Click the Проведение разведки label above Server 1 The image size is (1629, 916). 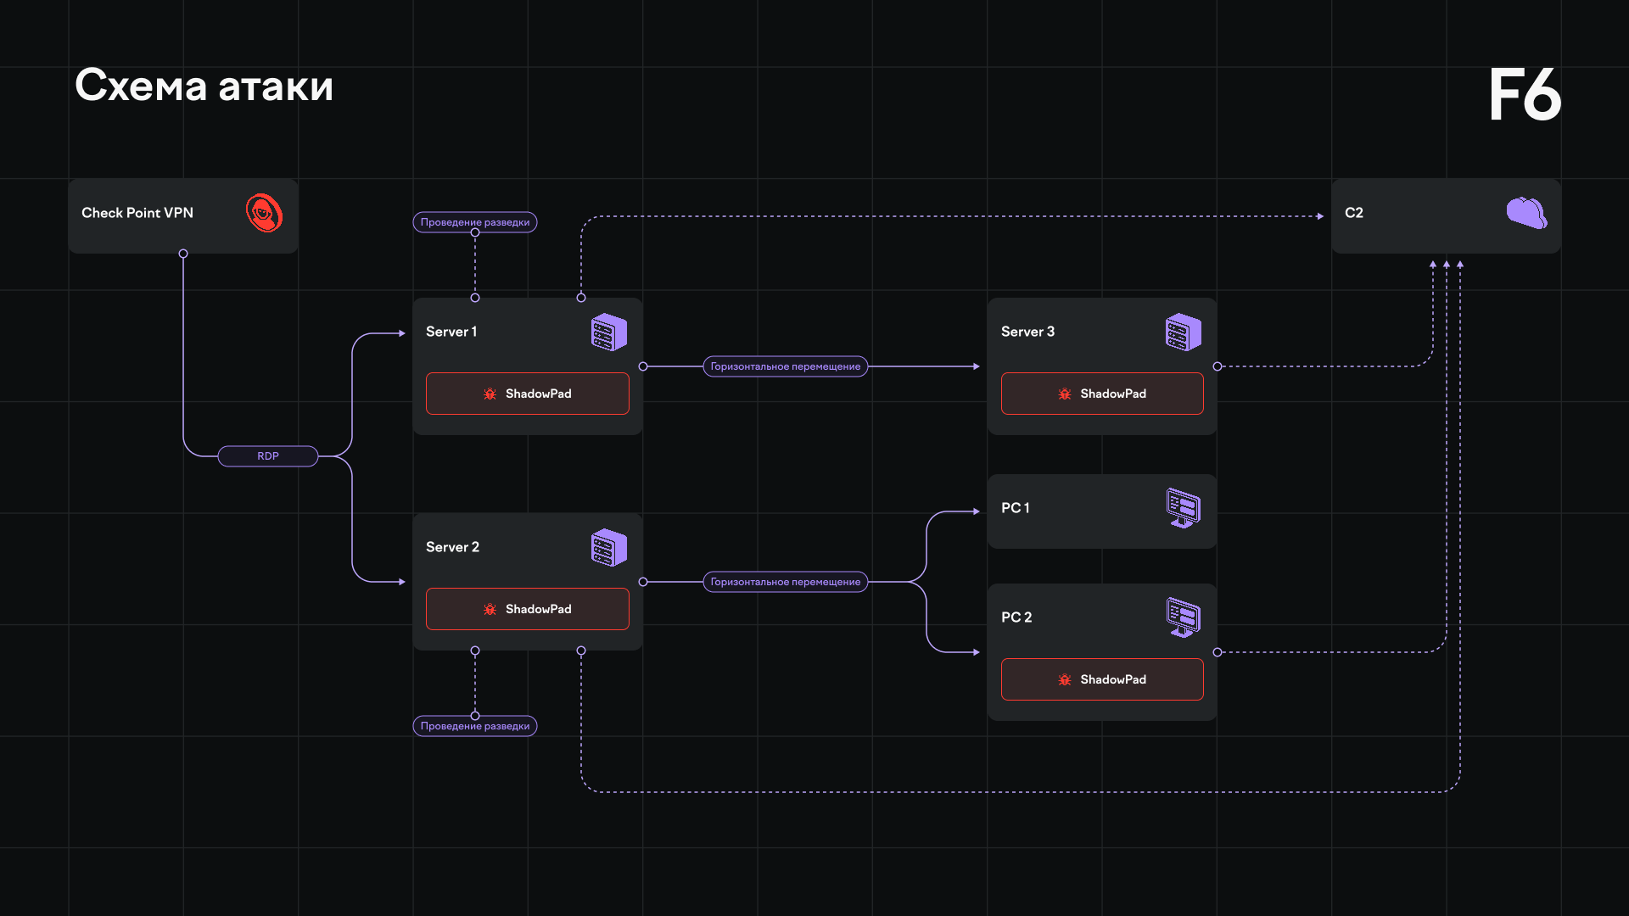click(x=475, y=222)
